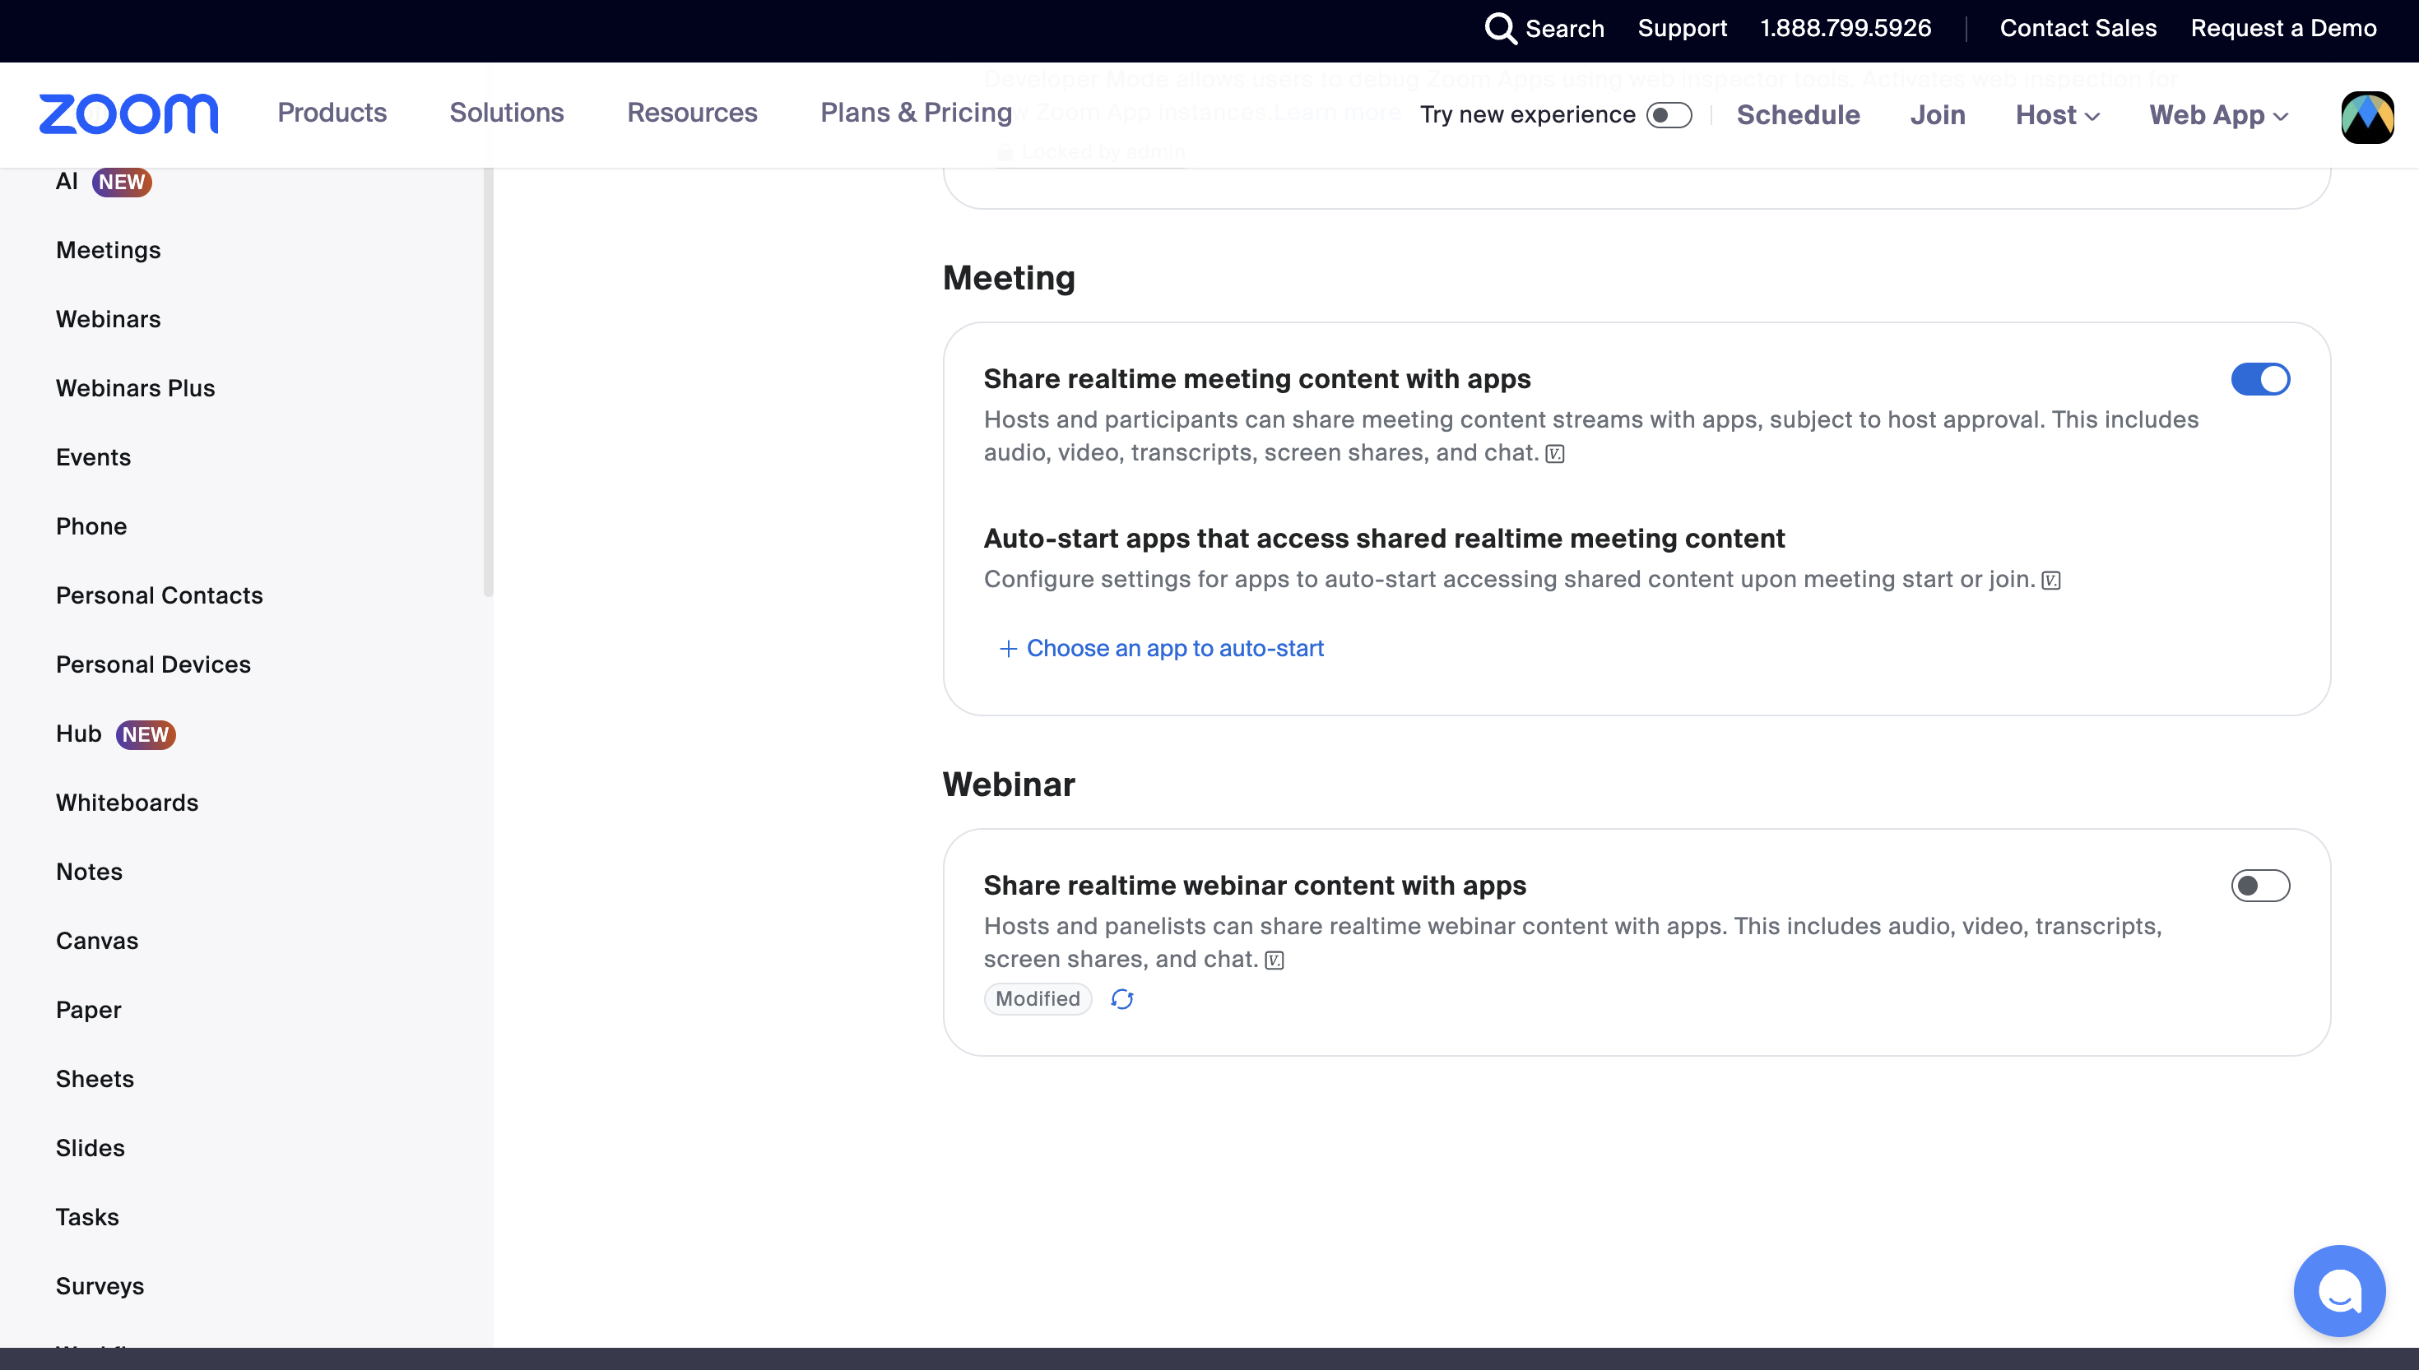Viewport: 2419px width, 1370px height.
Task: Open Events in sidebar
Action: [x=93, y=457]
